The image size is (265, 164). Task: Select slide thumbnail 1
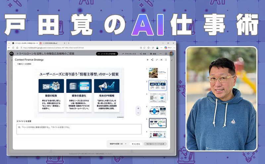pos(158,73)
